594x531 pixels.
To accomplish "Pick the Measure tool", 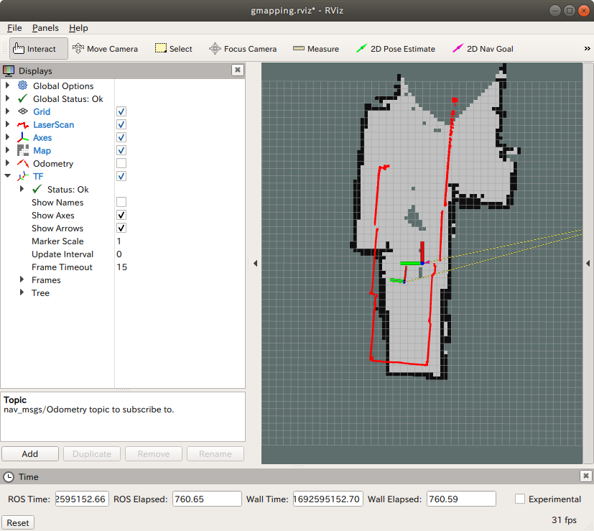I will [x=316, y=49].
